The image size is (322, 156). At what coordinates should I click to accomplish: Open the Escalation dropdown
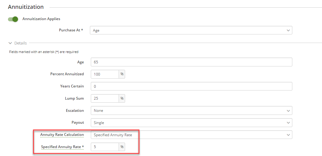click(x=191, y=111)
